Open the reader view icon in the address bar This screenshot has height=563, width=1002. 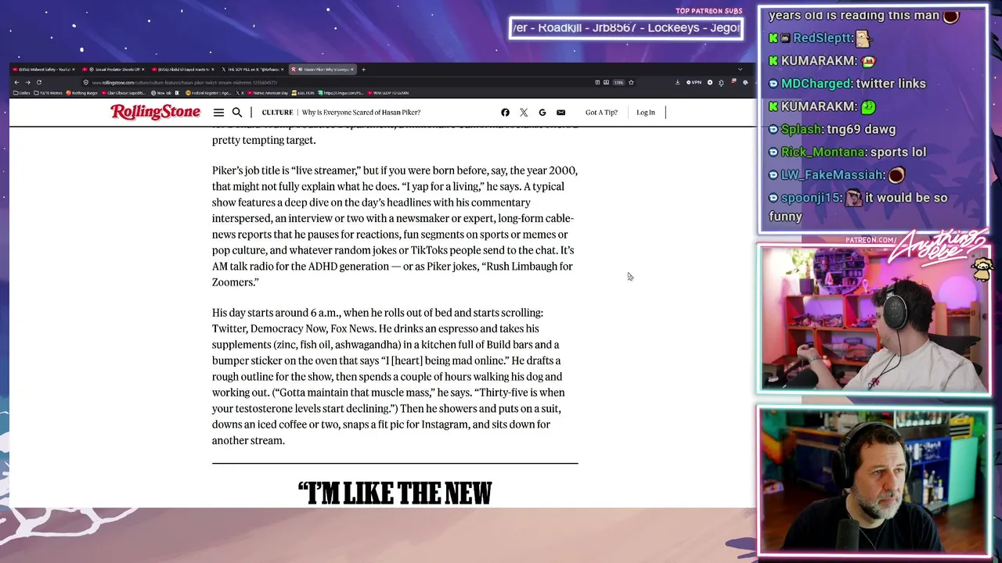coord(597,82)
